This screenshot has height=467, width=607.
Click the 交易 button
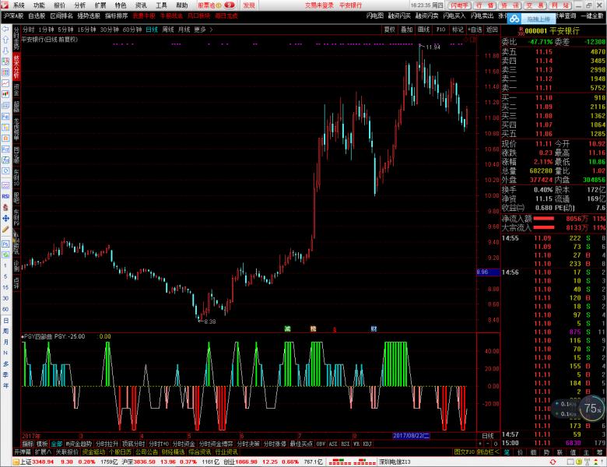[x=535, y=5]
